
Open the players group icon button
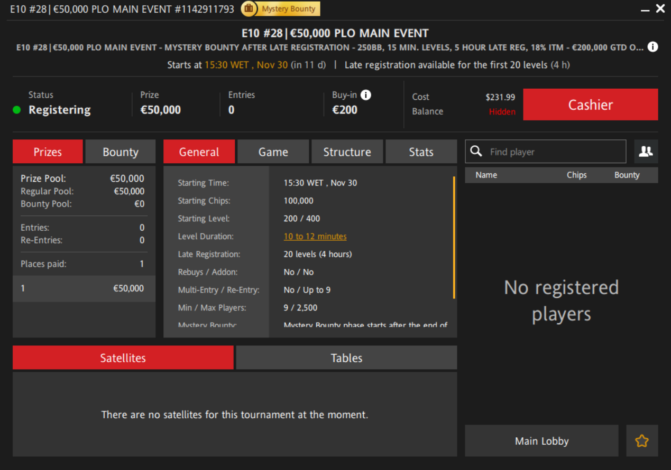pyautogui.click(x=646, y=152)
